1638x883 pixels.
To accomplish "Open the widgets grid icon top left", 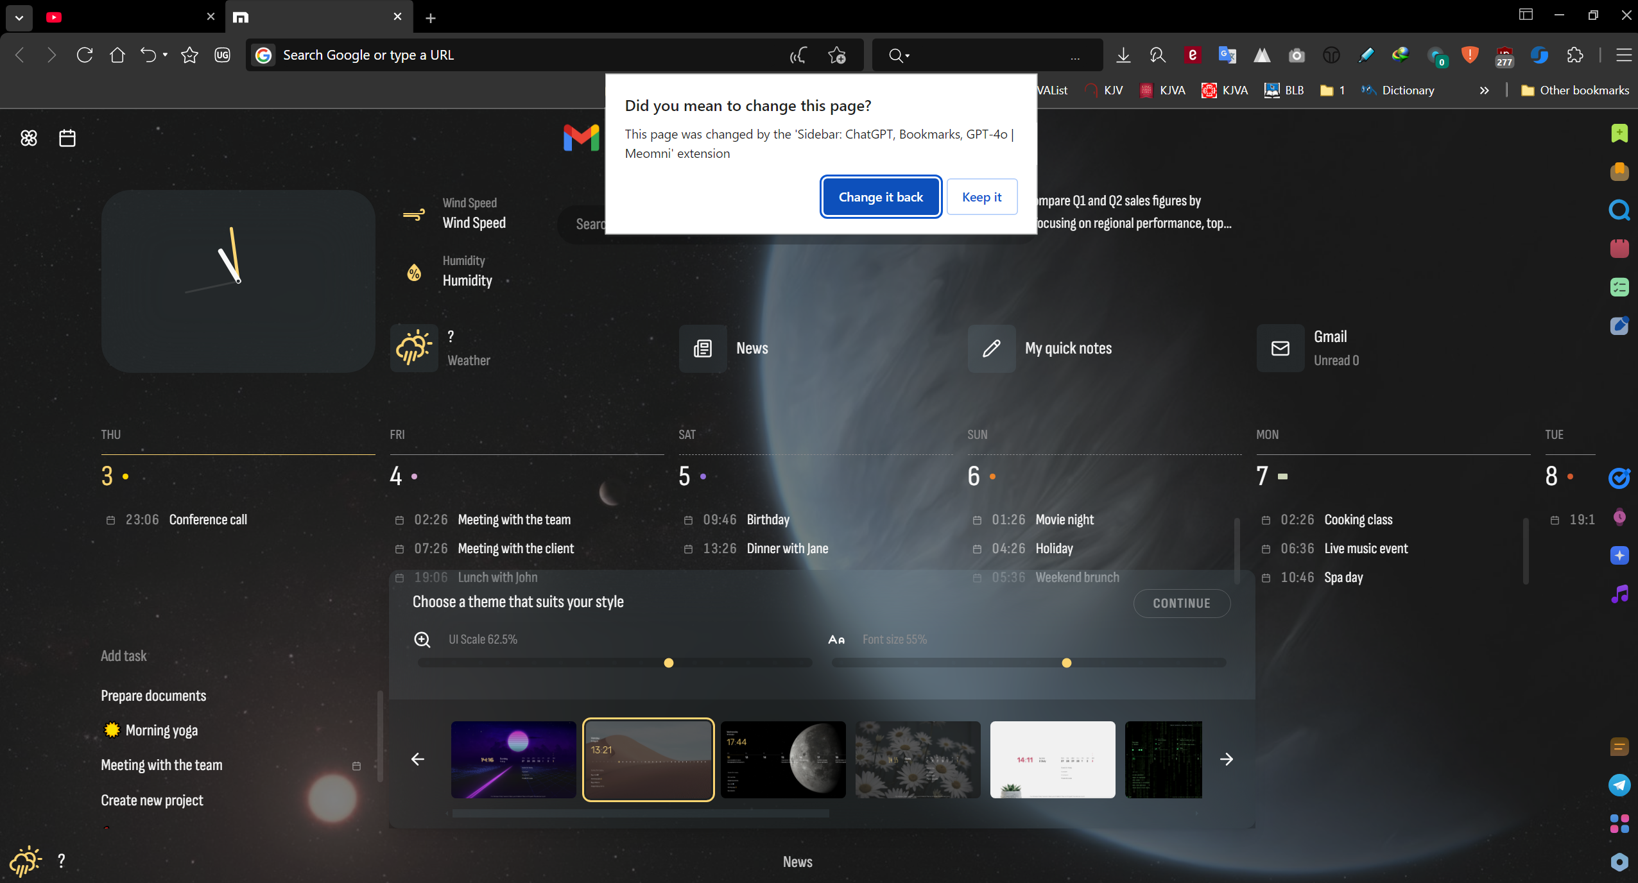I will click(29, 138).
